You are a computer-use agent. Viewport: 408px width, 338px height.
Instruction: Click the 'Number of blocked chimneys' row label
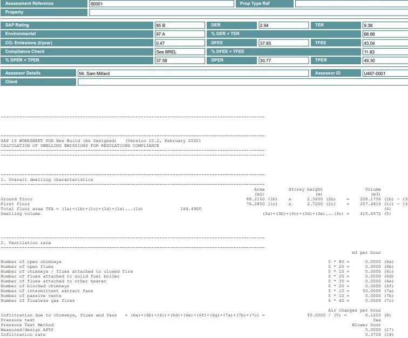point(35,286)
